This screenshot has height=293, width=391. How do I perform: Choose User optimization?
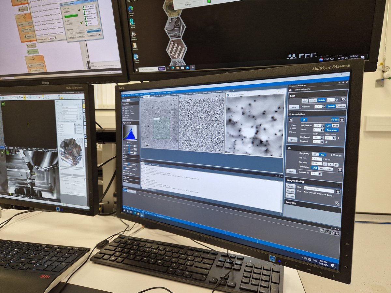(x=329, y=169)
